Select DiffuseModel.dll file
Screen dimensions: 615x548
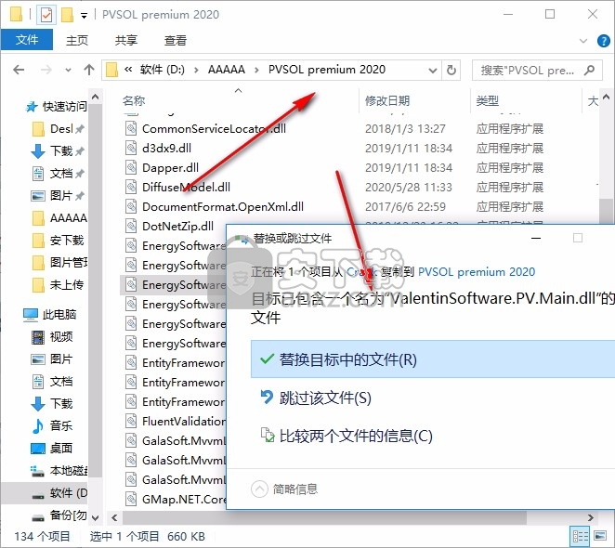tap(186, 187)
